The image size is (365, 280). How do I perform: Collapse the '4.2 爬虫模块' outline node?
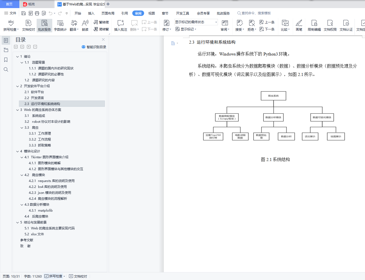coord(22,175)
